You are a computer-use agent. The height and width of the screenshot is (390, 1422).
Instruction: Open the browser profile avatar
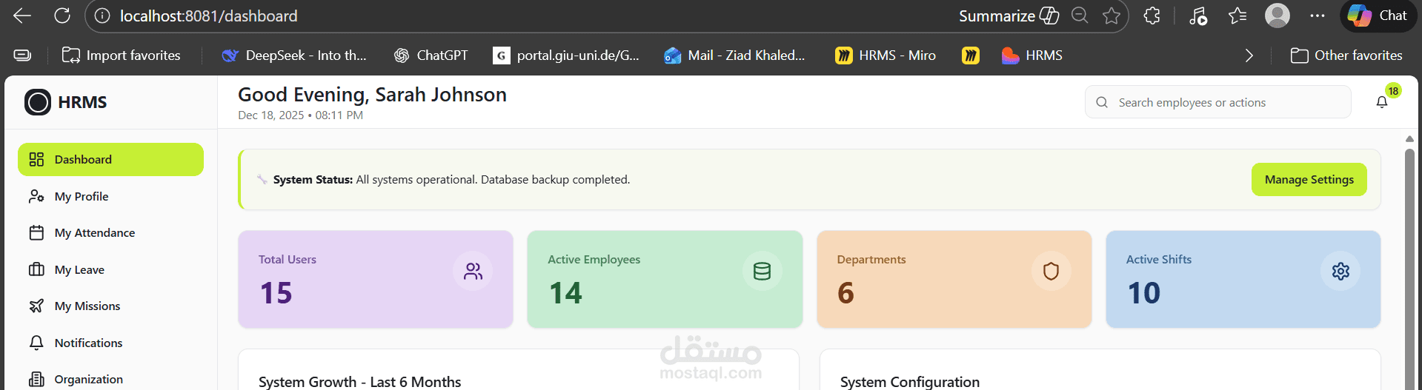(x=1278, y=16)
